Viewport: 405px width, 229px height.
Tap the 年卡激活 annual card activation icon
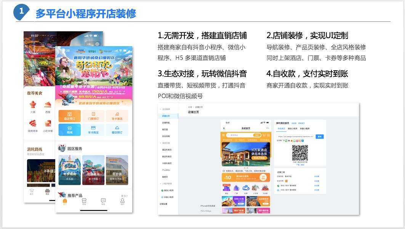117,116
